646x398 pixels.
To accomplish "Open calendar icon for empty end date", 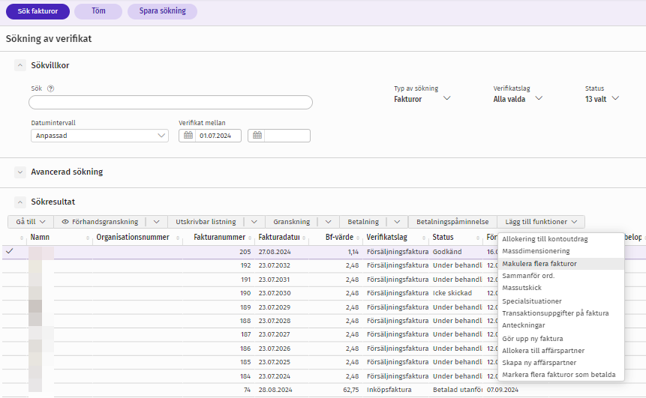I will pos(257,136).
